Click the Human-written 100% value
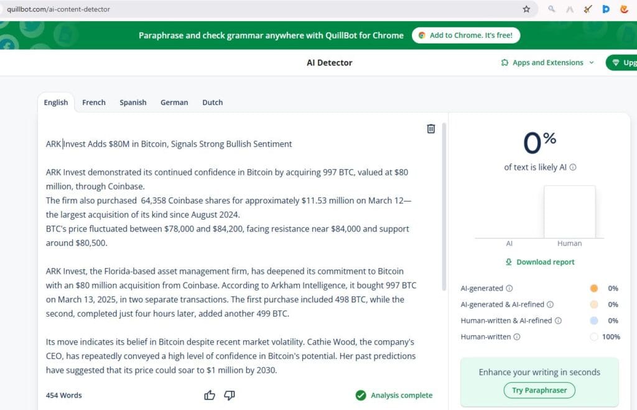 [611, 337]
